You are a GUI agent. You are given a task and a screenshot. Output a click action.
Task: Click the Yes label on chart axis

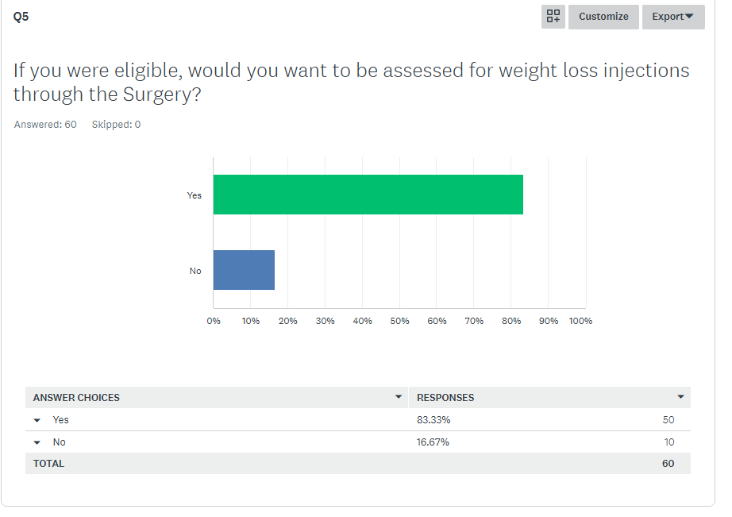(x=195, y=195)
